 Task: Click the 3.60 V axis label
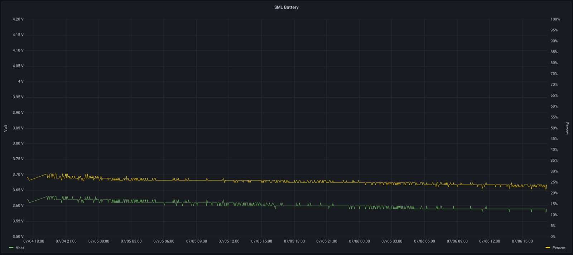tap(18, 206)
